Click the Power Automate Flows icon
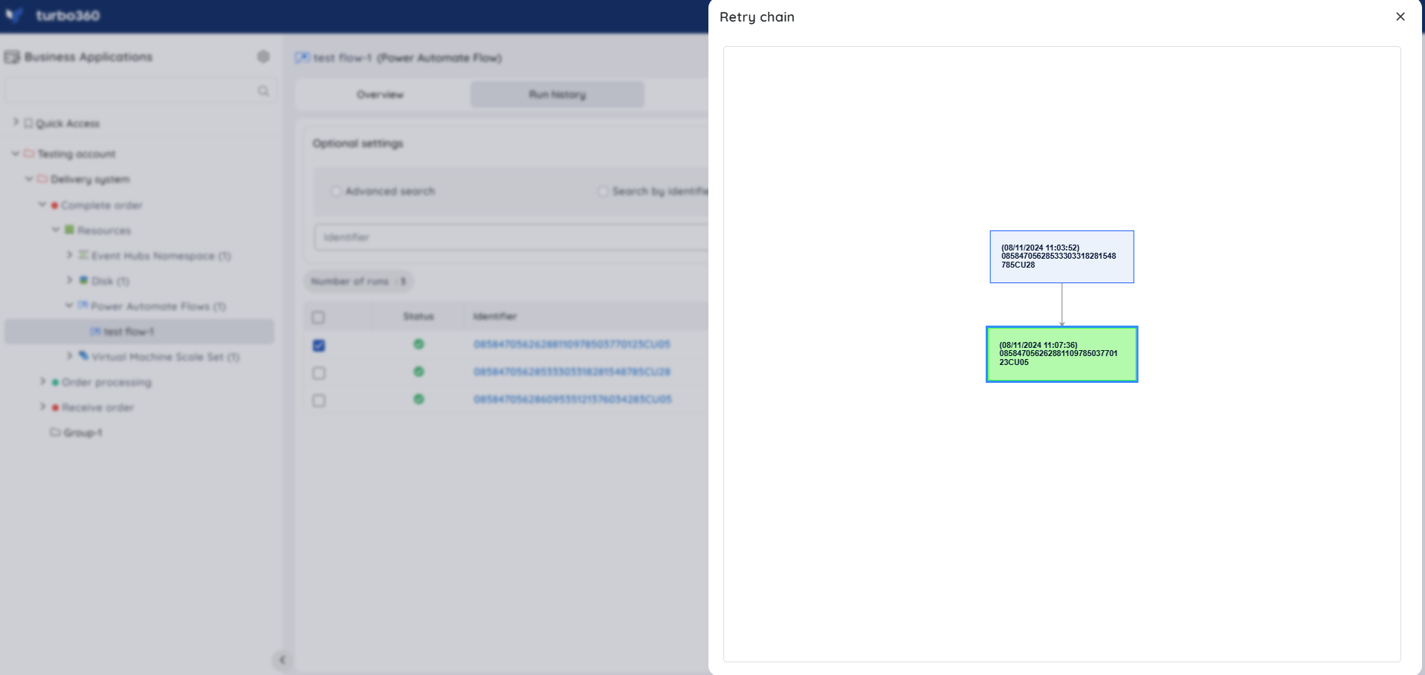This screenshot has width=1425, height=675. 83,306
